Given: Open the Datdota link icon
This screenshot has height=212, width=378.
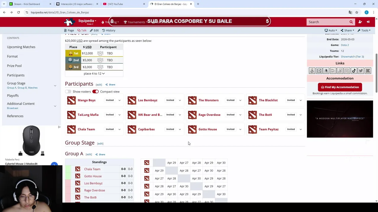Looking at the screenshot, I should tap(312, 71).
